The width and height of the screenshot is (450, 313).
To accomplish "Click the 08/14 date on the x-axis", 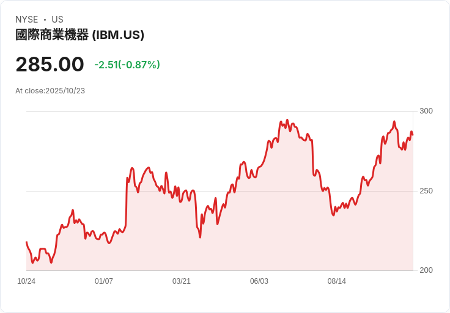I will click(x=337, y=281).
